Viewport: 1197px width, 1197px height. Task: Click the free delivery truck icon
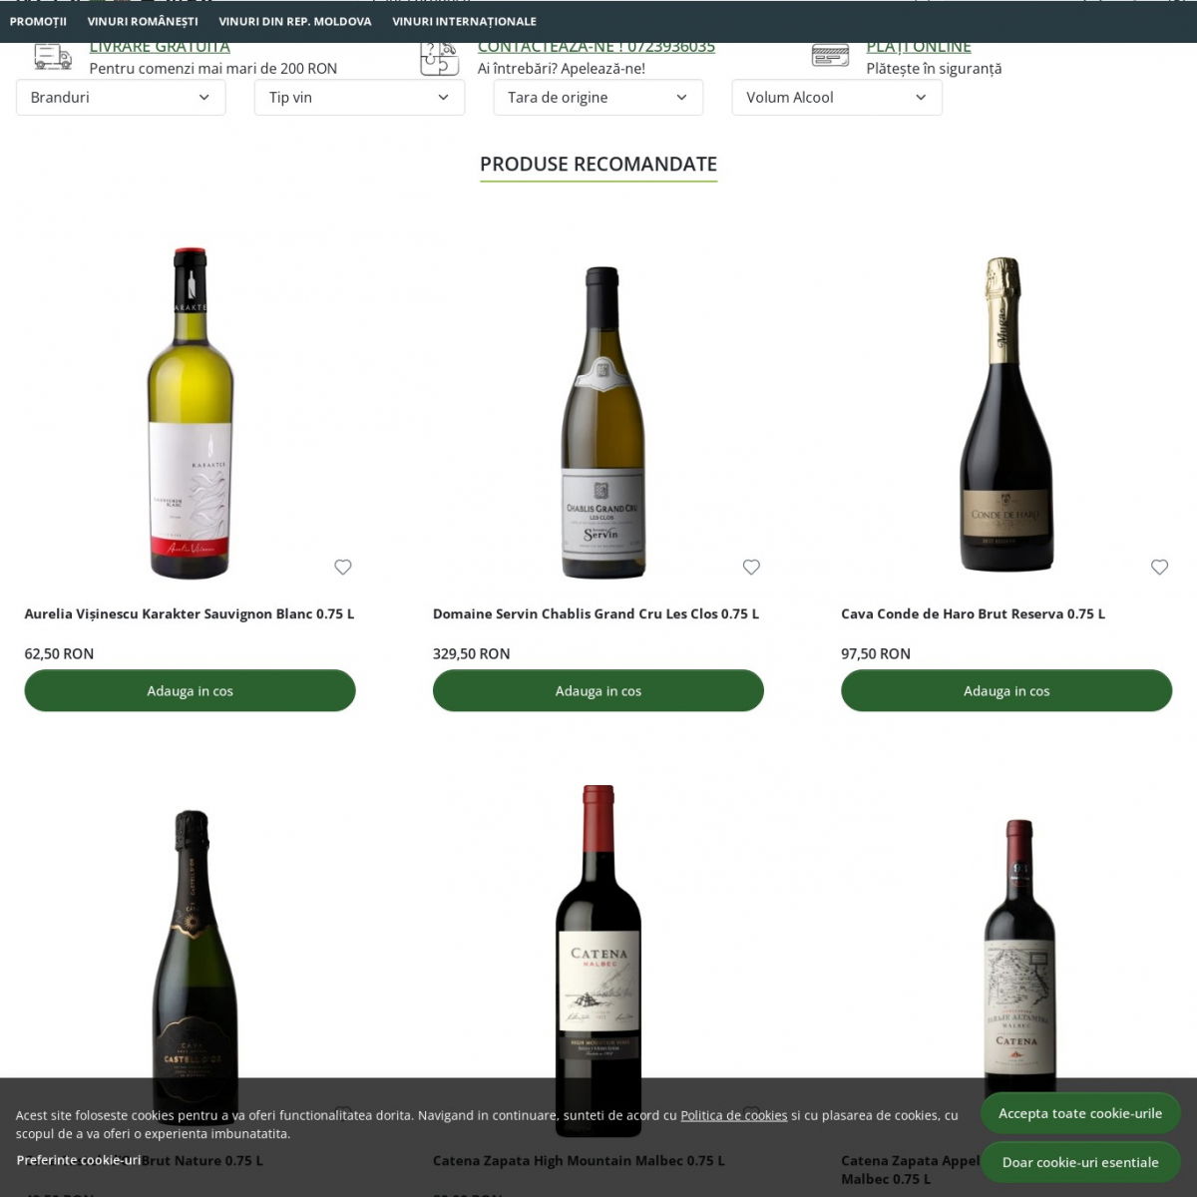click(53, 57)
